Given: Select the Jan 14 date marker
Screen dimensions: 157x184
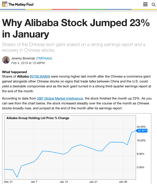Looking at the screenshot, I should click(64, 182).
